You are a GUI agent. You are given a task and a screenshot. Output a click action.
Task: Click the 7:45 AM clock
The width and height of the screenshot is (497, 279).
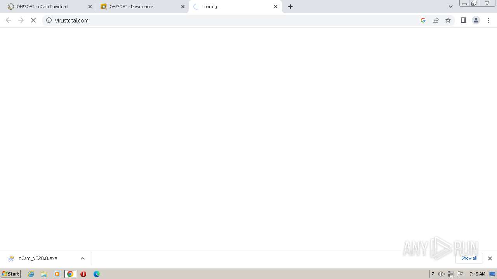477,274
